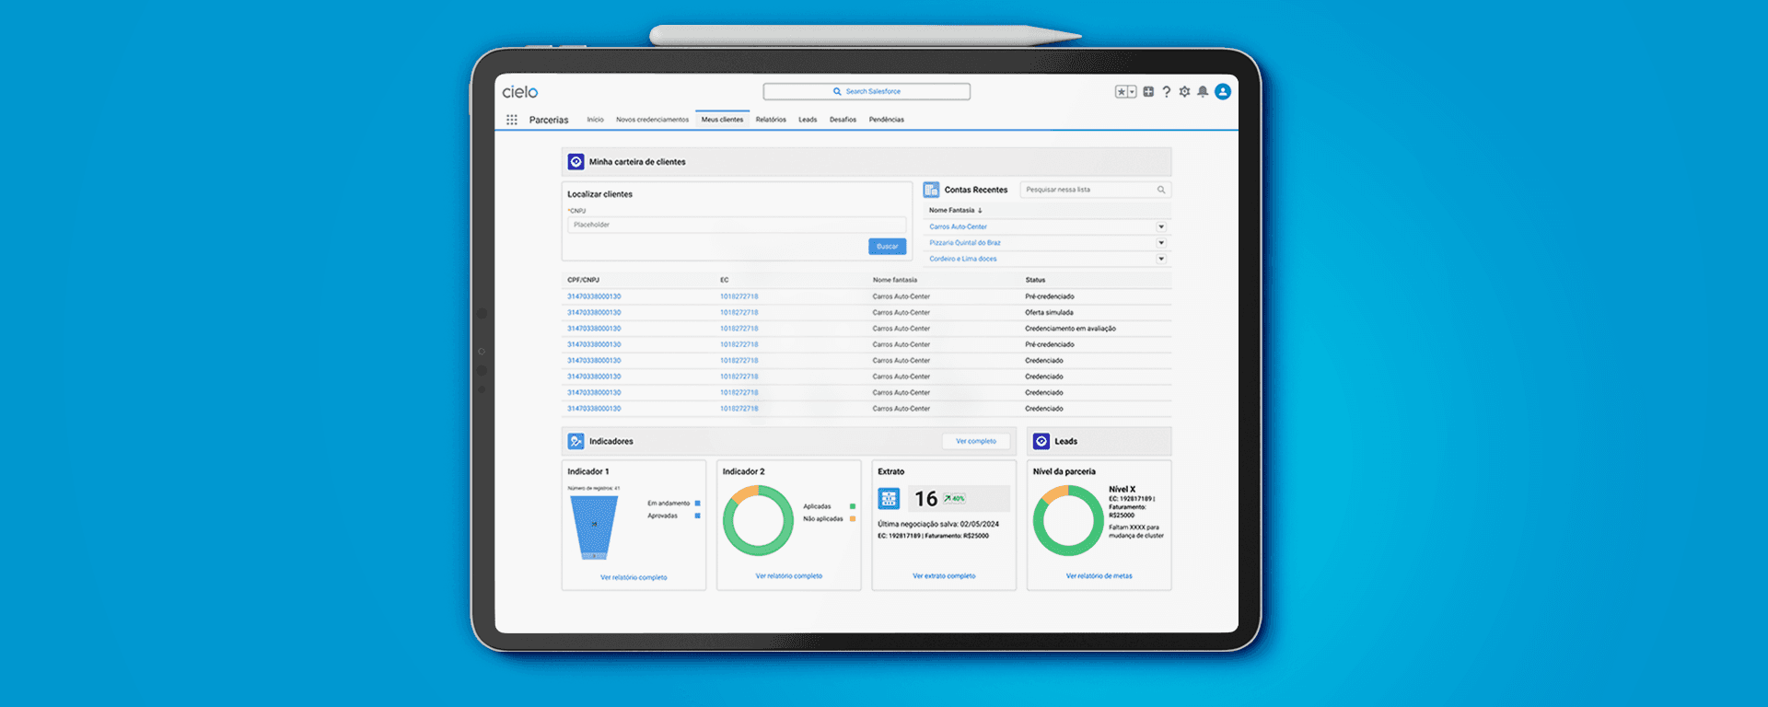Click the cielo logo
The height and width of the screenshot is (707, 1768).
click(520, 92)
